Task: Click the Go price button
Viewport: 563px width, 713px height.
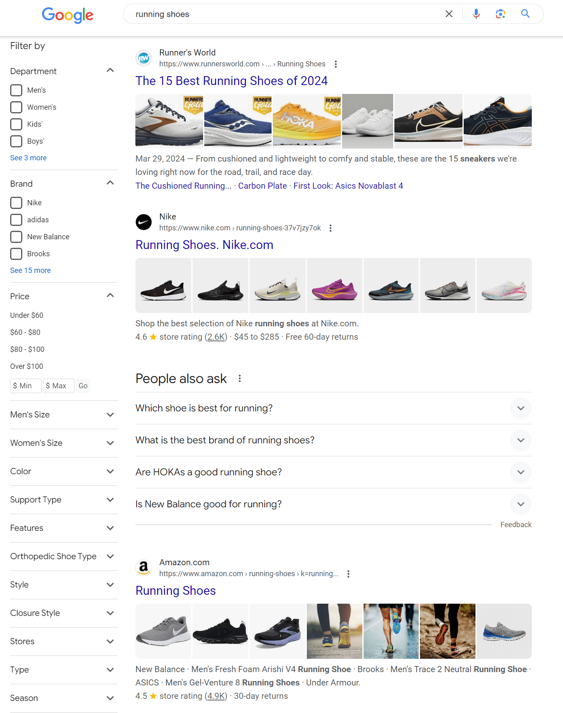Action: pyautogui.click(x=83, y=386)
